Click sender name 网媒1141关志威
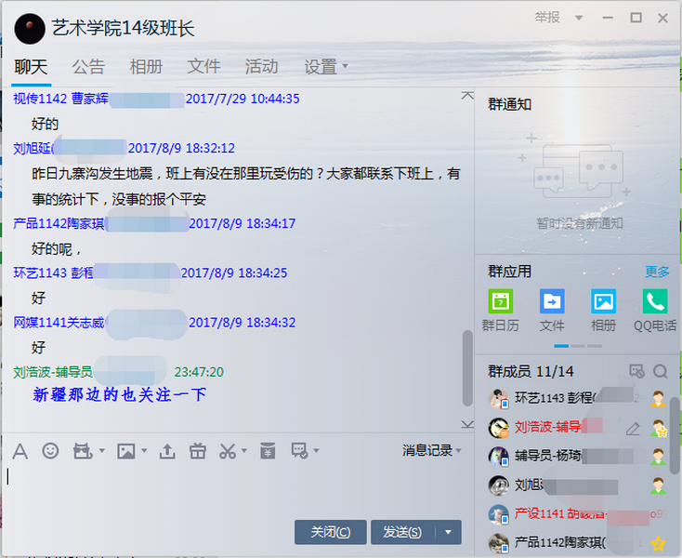Image resolution: width=682 pixels, height=558 pixels. (59, 323)
